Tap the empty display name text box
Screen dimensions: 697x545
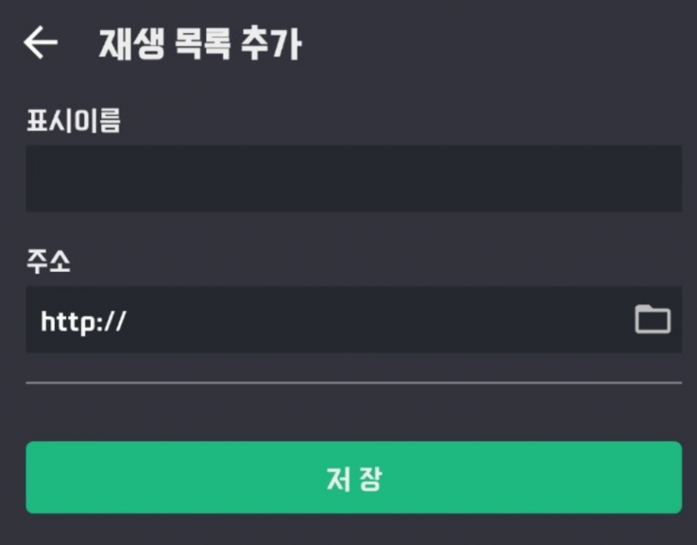point(354,178)
